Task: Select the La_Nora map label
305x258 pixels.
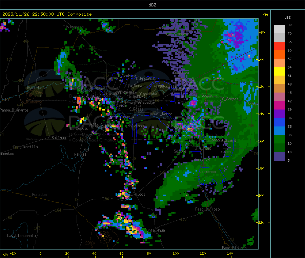Action: 135,86
